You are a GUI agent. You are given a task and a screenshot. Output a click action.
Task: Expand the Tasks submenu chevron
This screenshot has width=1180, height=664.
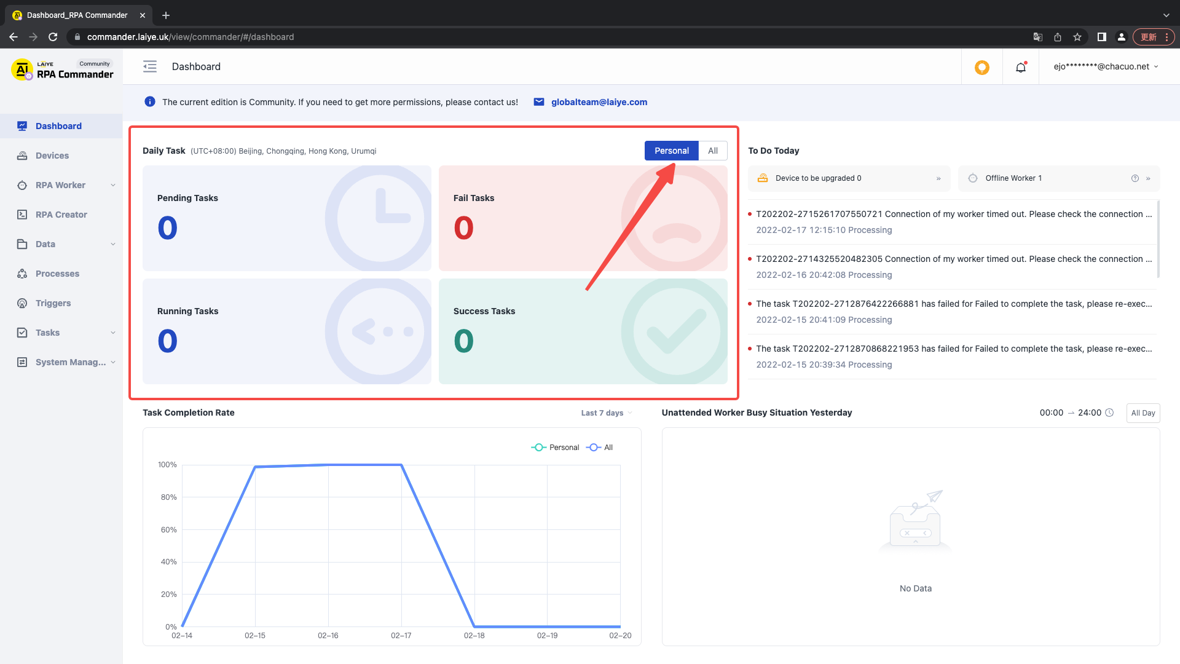point(113,333)
